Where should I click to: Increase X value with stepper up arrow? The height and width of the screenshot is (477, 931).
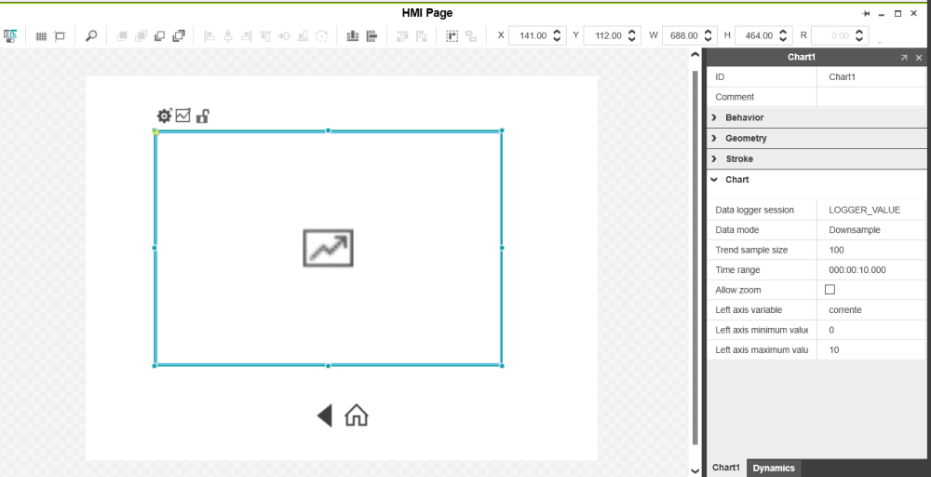coord(557,32)
